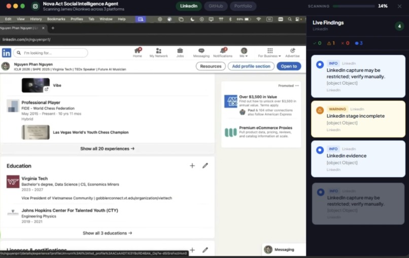Open My Network icon
Viewport: 409px width, 258px height.
[x=158, y=51]
